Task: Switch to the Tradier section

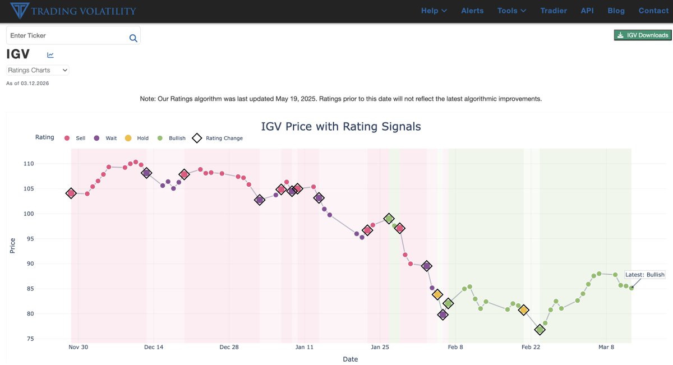Action: click(x=554, y=10)
